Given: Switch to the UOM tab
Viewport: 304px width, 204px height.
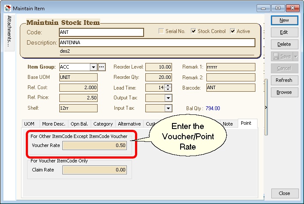Looking at the screenshot, I should pos(29,124).
